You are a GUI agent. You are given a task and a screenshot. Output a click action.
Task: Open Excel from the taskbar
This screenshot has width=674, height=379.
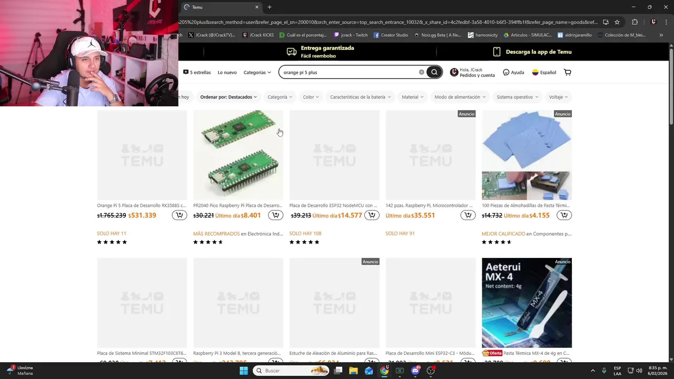[400, 371]
